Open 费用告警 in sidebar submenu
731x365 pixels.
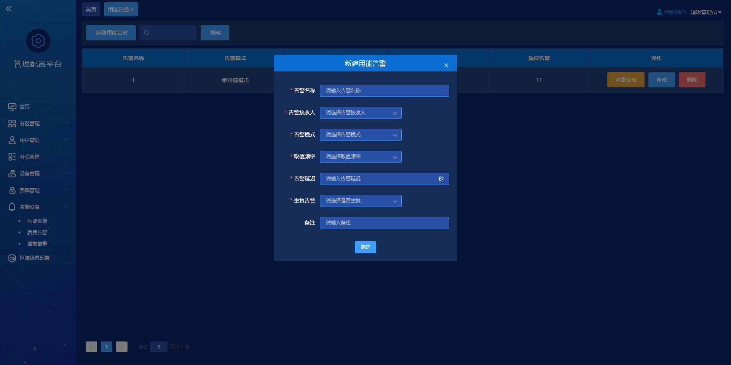[x=37, y=232]
